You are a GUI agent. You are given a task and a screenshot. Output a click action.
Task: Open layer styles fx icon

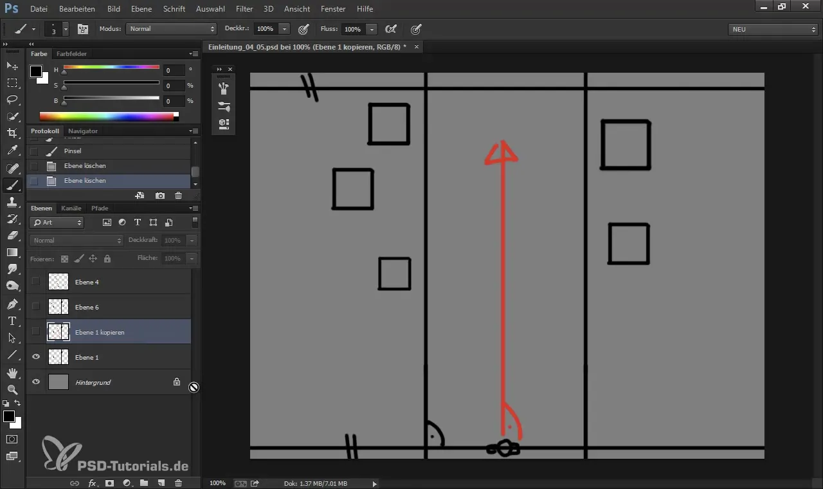click(x=93, y=483)
